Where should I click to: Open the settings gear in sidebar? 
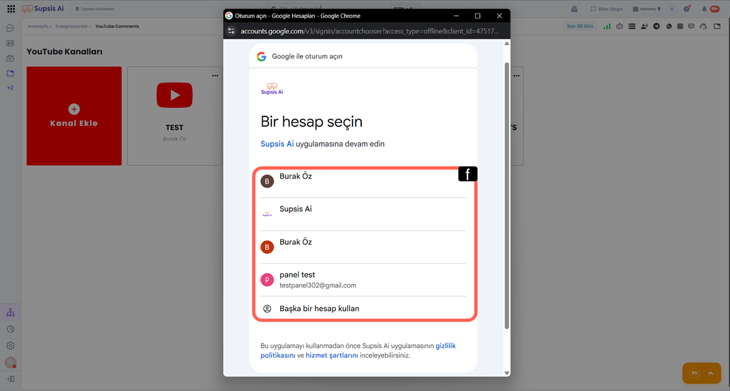(x=10, y=346)
